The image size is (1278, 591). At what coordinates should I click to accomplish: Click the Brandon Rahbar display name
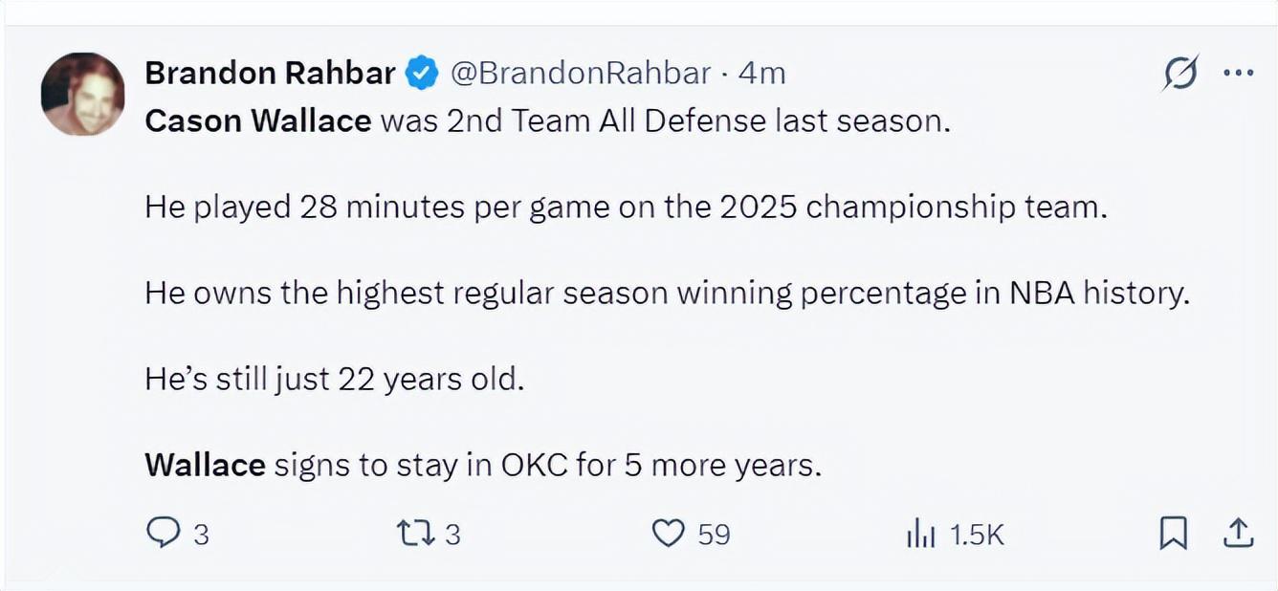pyautogui.click(x=270, y=73)
